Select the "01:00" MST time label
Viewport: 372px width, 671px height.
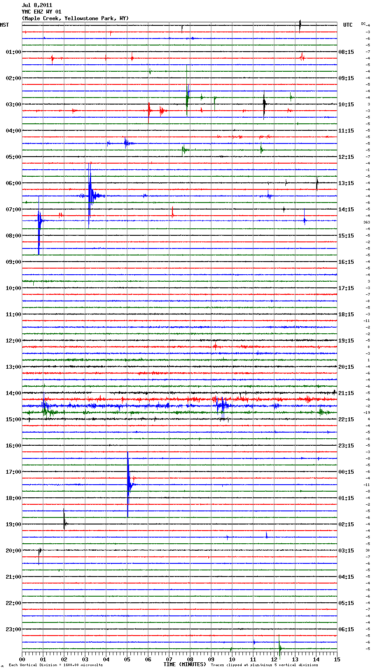click(x=13, y=52)
